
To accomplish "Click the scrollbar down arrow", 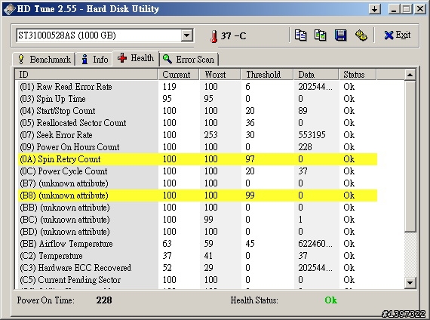I will tap(410, 282).
